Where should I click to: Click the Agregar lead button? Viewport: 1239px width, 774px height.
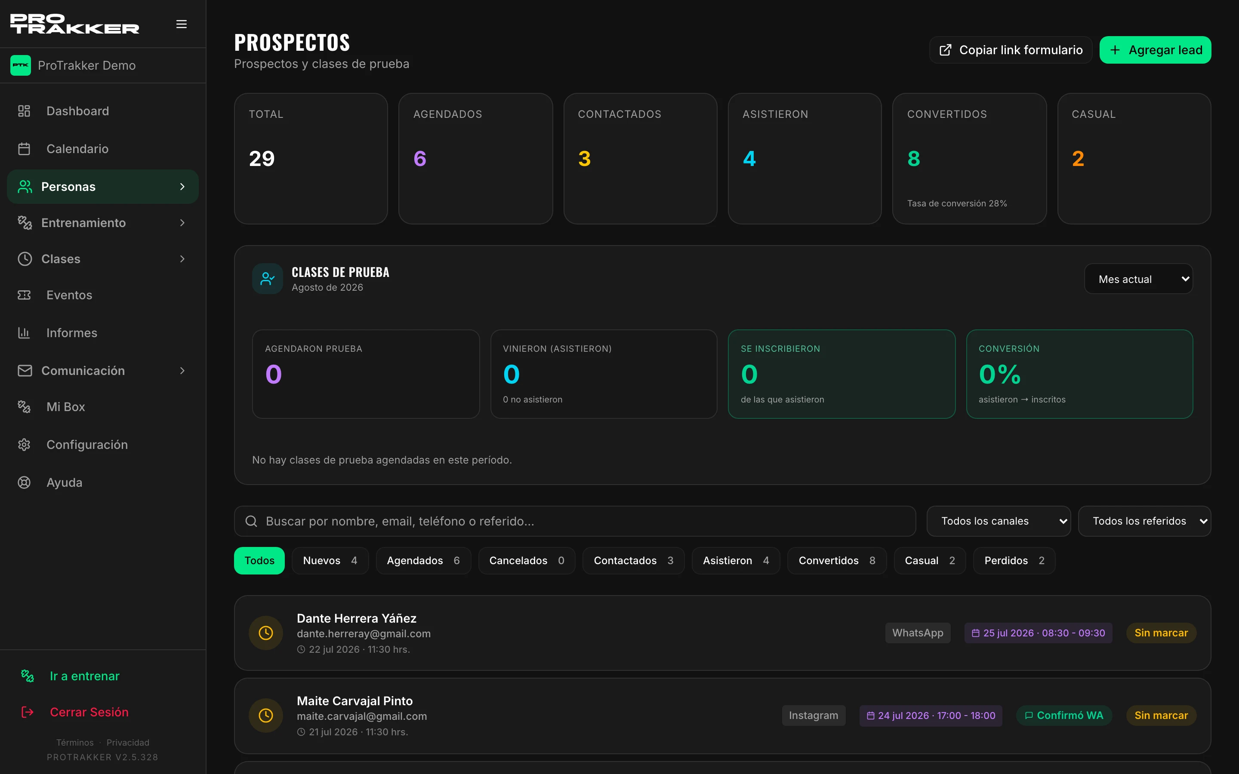(1155, 49)
